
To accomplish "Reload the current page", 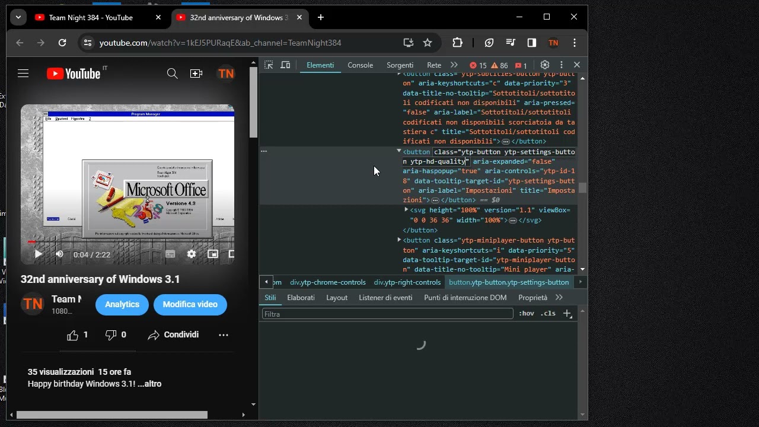I will click(x=62, y=43).
